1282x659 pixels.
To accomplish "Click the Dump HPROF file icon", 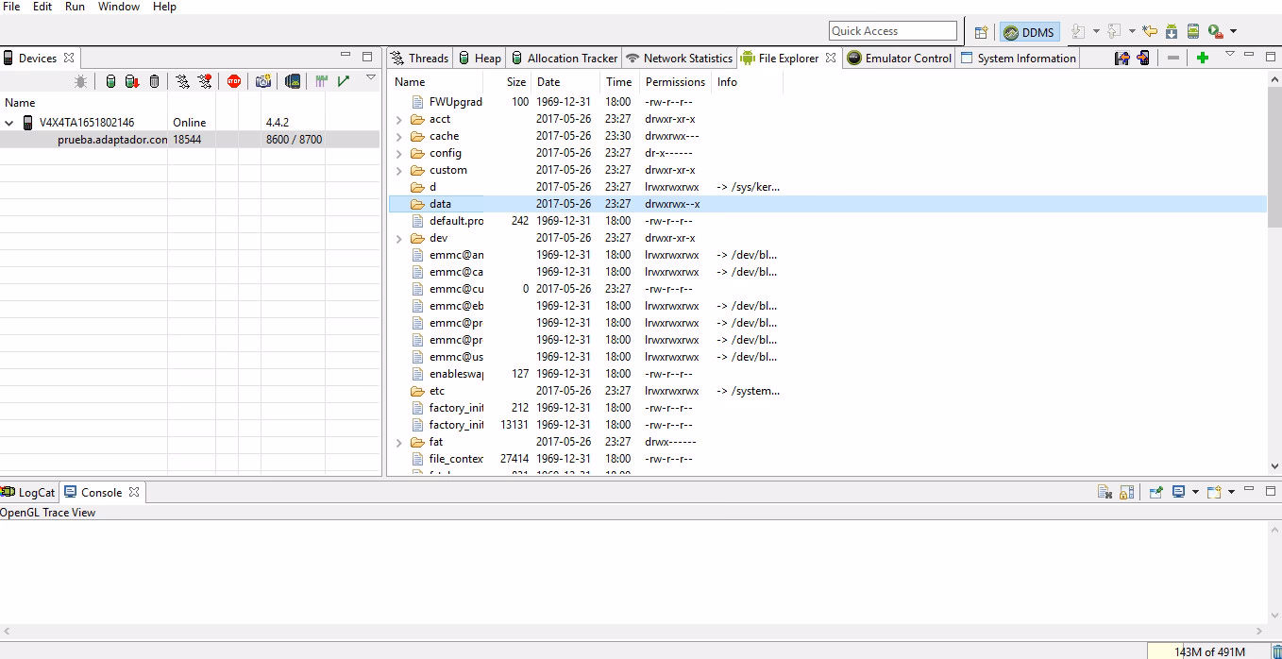I will click(132, 82).
